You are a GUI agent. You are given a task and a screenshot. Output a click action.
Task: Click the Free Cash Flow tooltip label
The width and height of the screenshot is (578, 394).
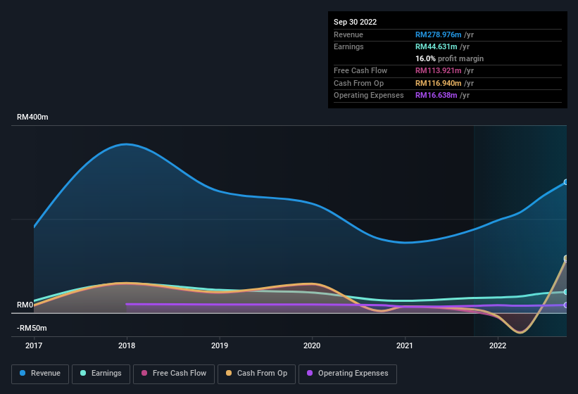tap(360, 70)
